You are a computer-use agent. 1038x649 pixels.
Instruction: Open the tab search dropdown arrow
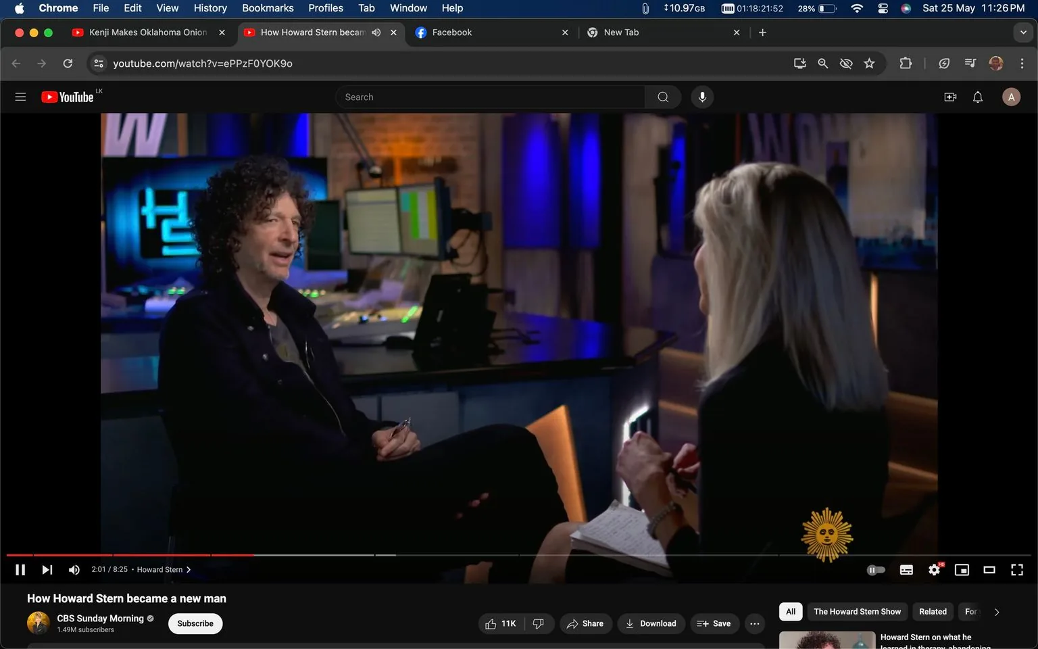tap(1022, 32)
